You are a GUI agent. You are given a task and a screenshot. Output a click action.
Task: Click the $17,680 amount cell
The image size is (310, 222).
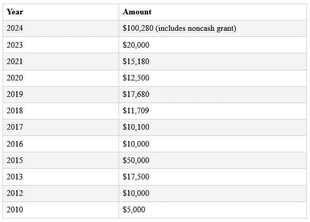pos(212,94)
